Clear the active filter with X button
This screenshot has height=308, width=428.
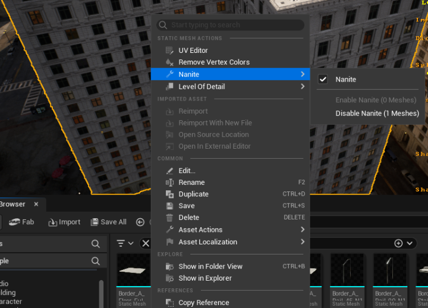(x=145, y=243)
